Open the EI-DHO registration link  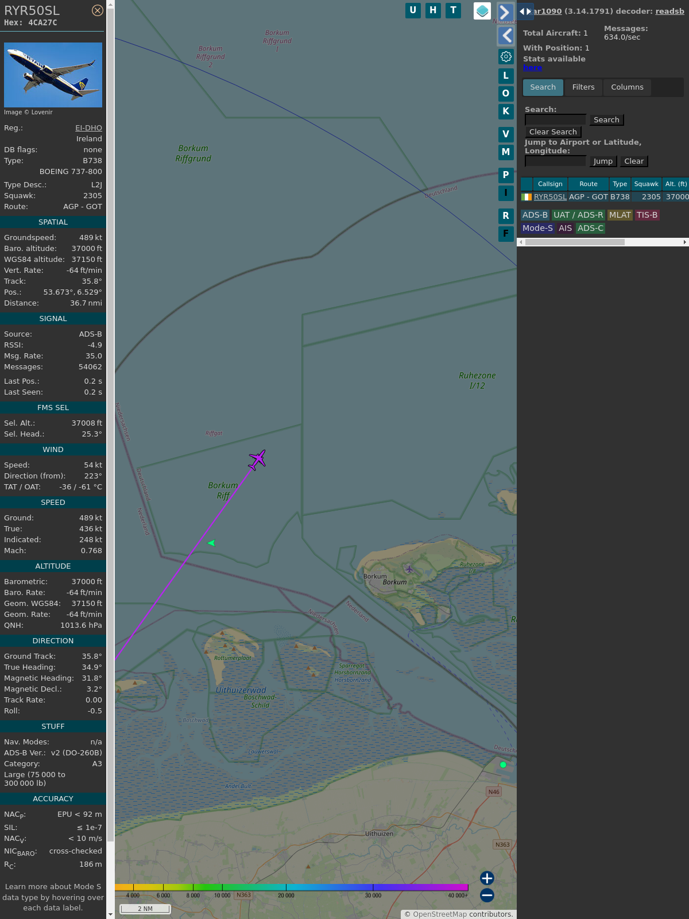point(88,128)
